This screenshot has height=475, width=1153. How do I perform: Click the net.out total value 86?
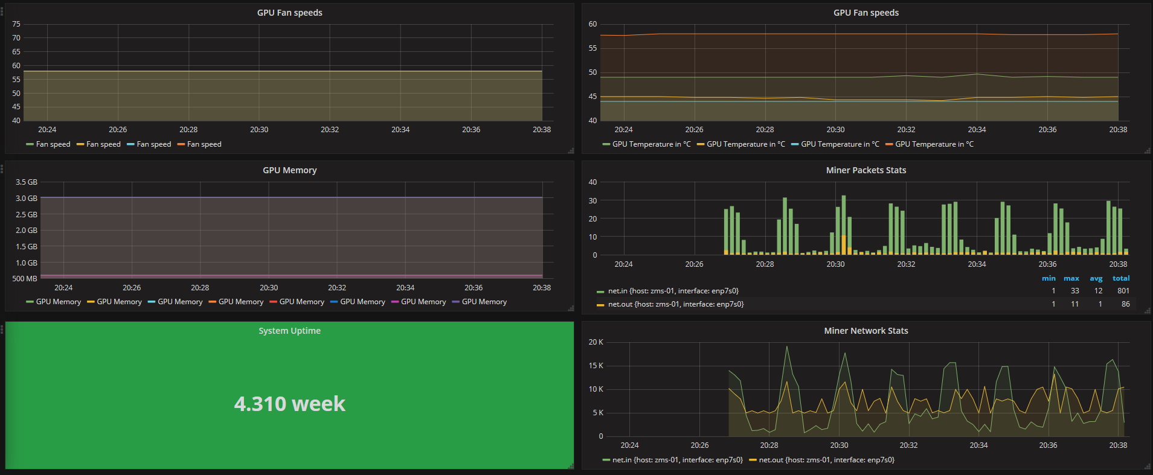1126,304
